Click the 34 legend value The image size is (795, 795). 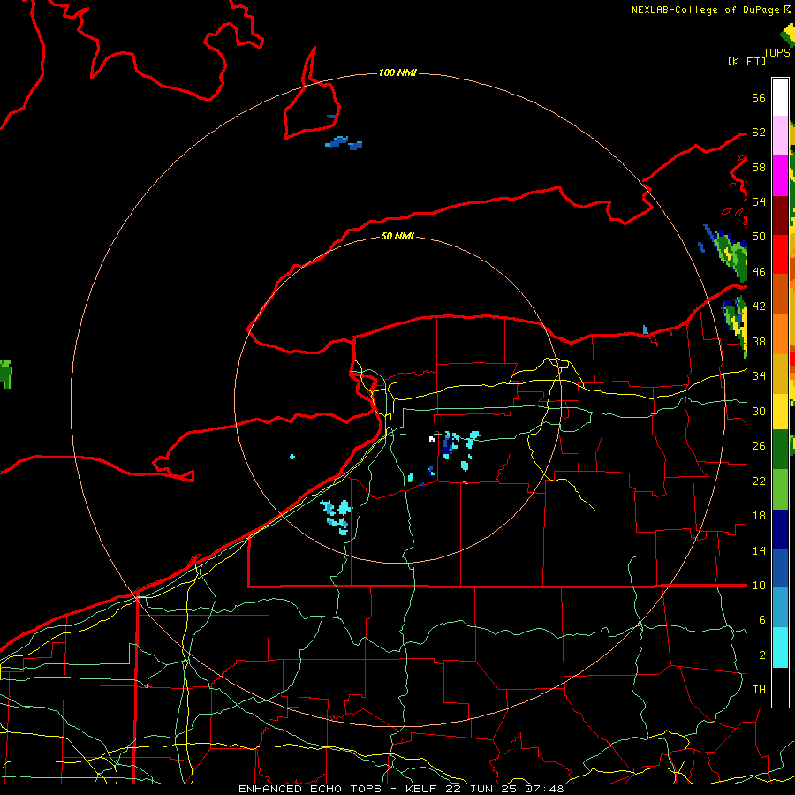(759, 376)
